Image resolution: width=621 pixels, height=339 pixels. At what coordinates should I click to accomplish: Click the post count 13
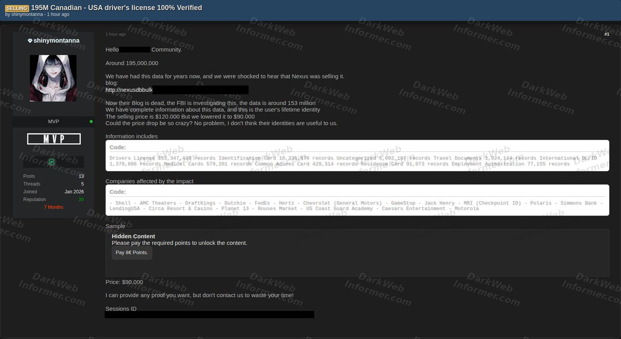[x=81, y=176]
